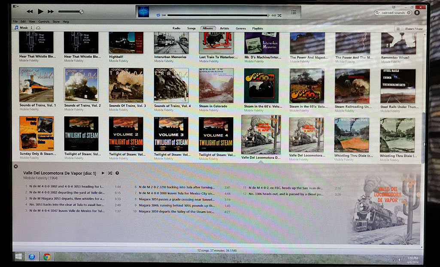
Task: Clear the search field with the X
Action: point(409,12)
